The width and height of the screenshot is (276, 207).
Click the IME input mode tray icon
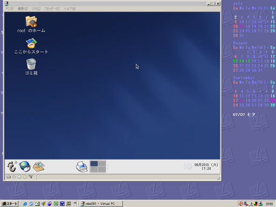pyautogui.click(x=251, y=204)
